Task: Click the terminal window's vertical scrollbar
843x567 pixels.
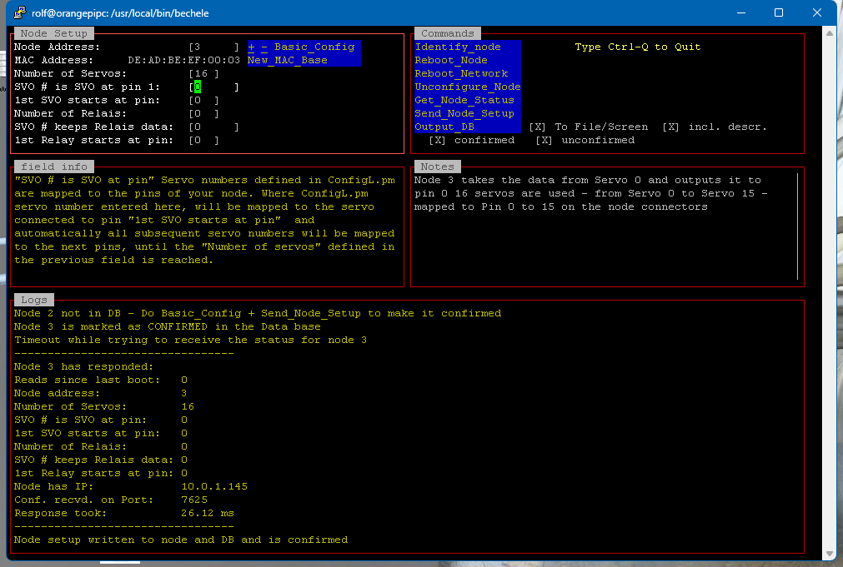Action: pyautogui.click(x=830, y=291)
